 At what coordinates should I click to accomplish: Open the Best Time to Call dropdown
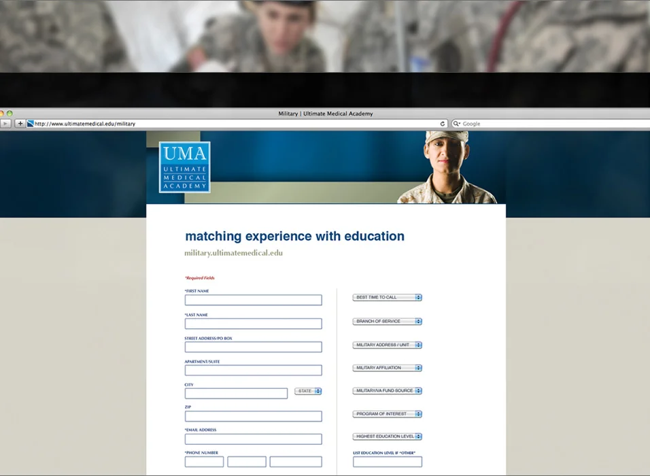point(387,297)
